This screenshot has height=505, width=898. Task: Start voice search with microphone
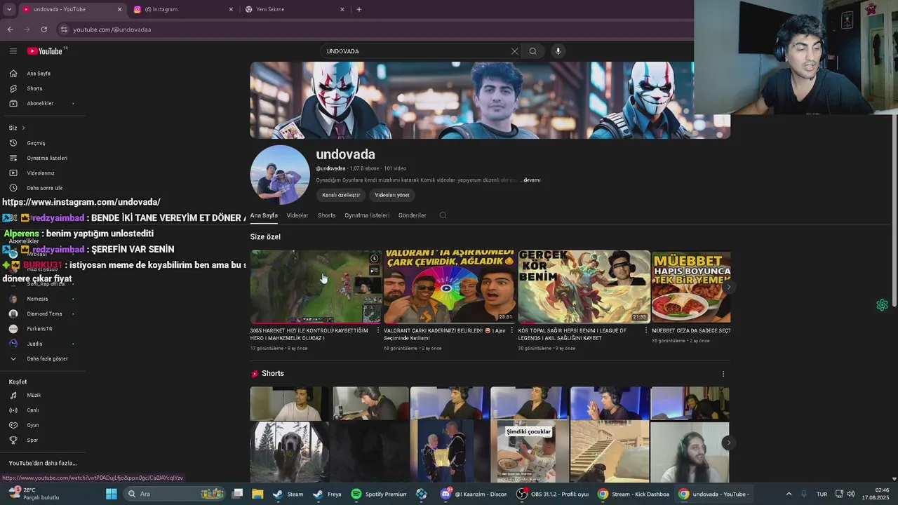click(558, 51)
